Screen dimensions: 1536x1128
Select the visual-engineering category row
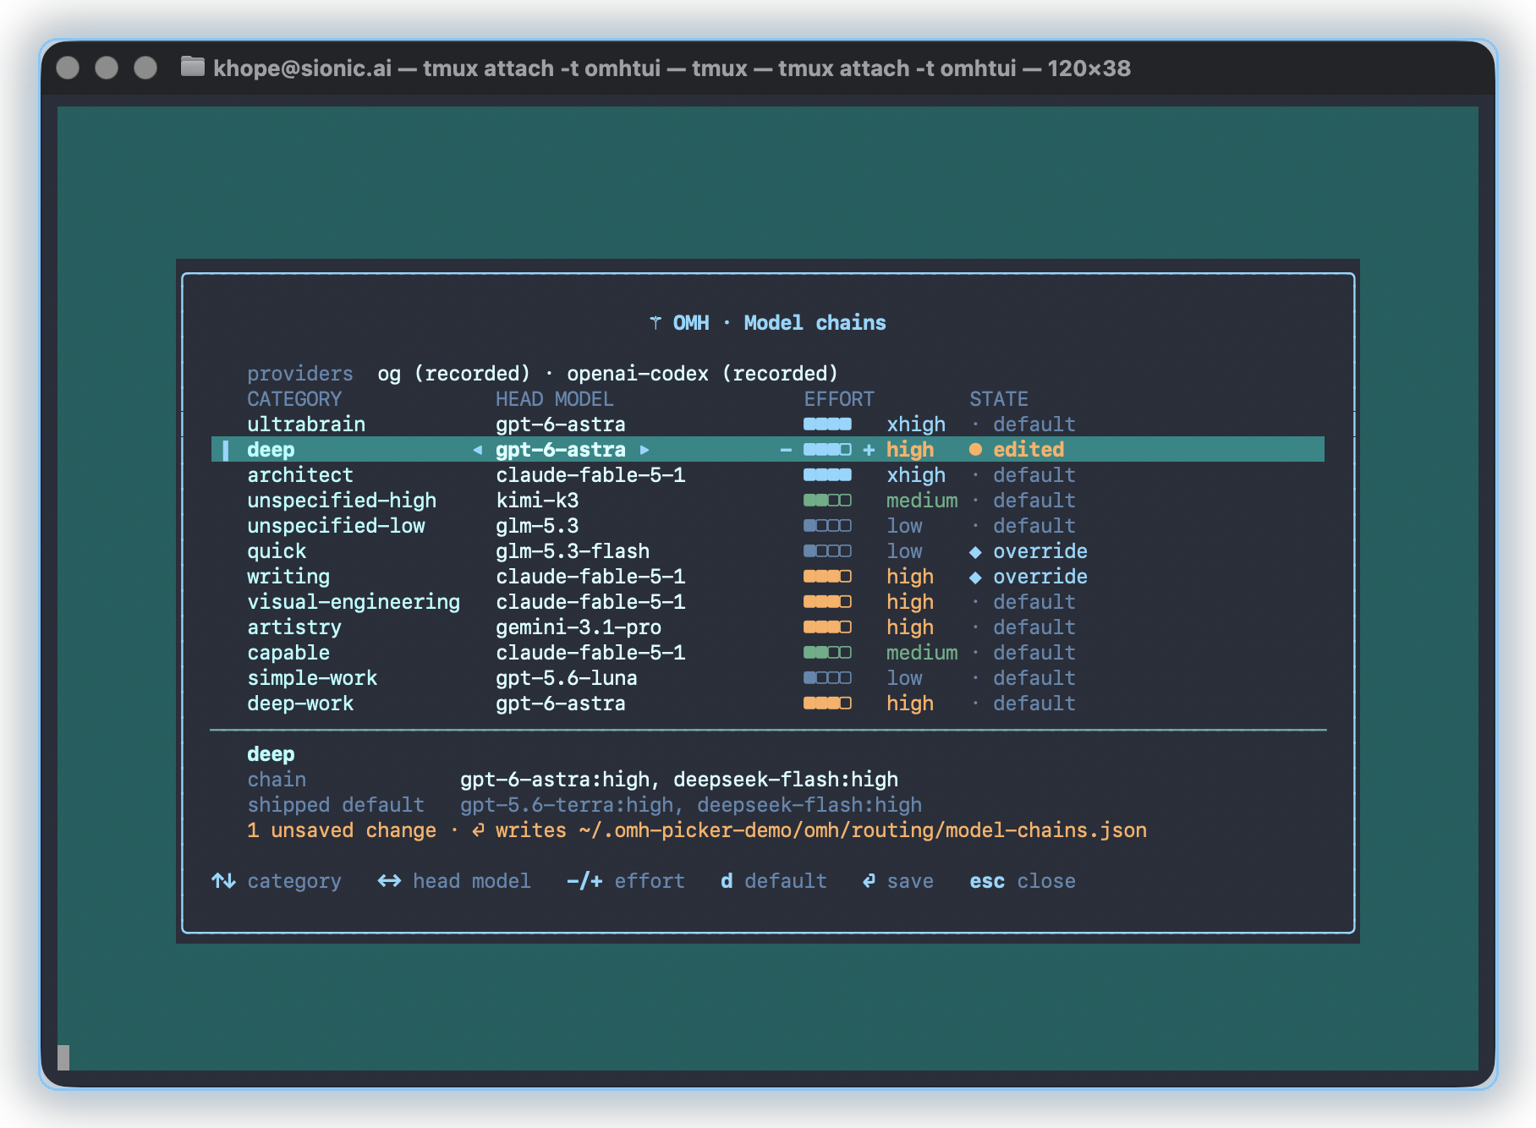(x=768, y=602)
